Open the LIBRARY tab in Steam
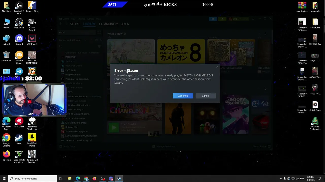Screen dimensions: 325x182 click(x=89, y=24)
